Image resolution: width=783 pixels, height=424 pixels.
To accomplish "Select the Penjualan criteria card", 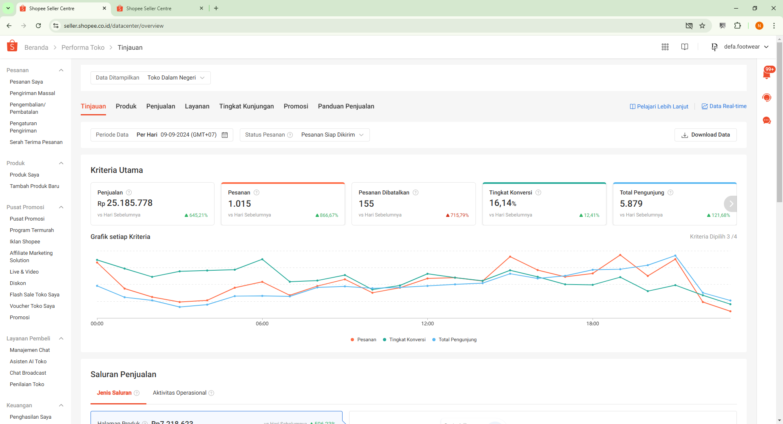I will [x=153, y=204].
